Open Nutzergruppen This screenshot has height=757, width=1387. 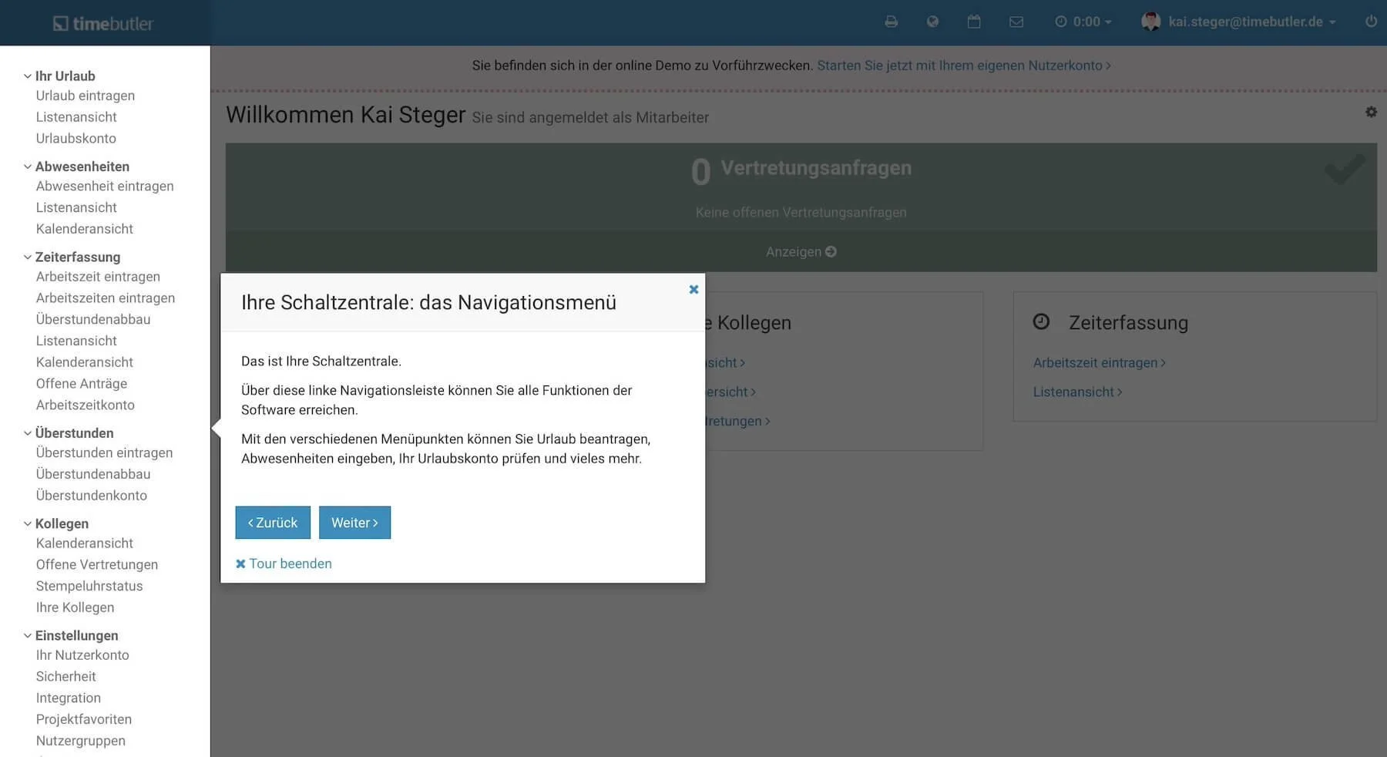[x=81, y=741]
